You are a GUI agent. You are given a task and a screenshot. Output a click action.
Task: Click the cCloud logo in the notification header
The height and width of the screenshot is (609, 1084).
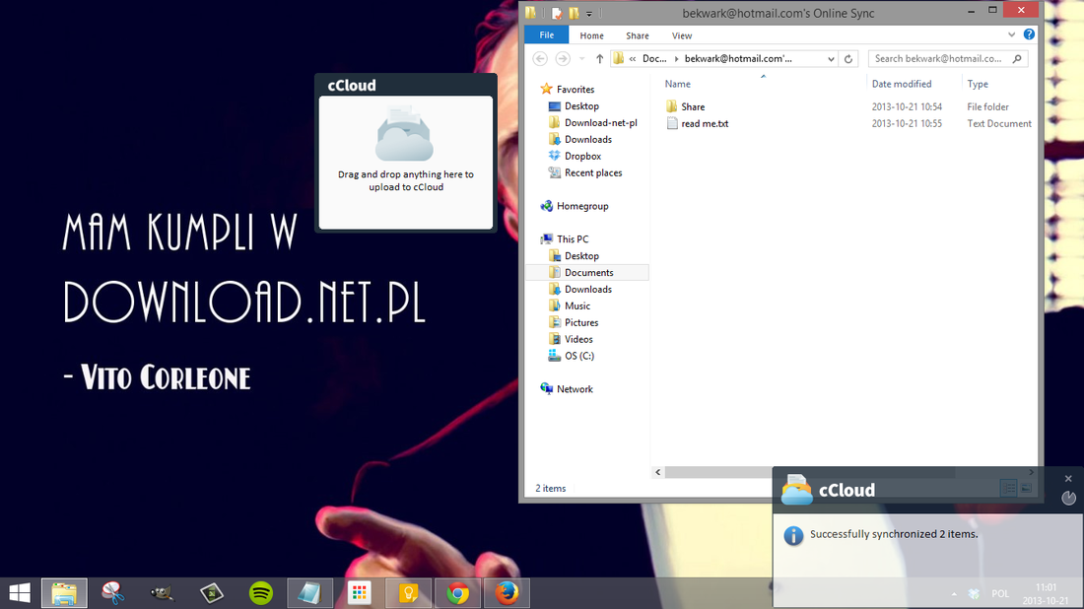[796, 490]
